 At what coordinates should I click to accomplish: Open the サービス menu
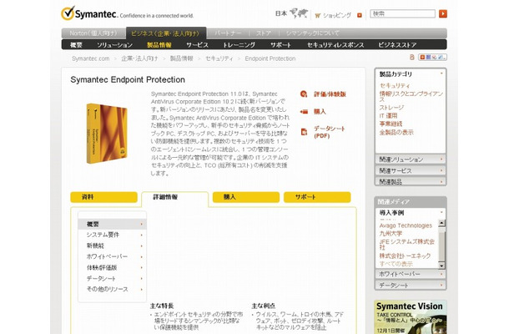[198, 45]
